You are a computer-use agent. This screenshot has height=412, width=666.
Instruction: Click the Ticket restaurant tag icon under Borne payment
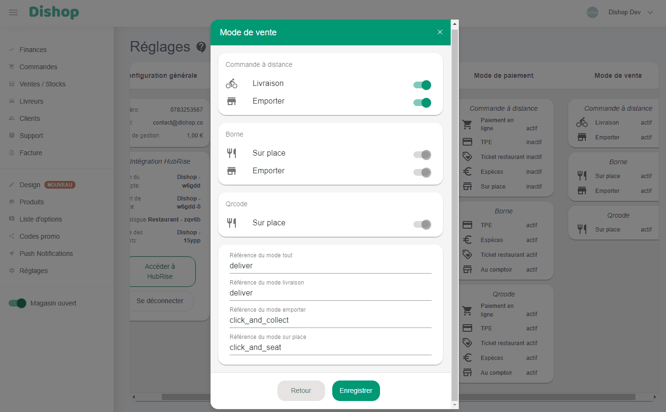467,255
